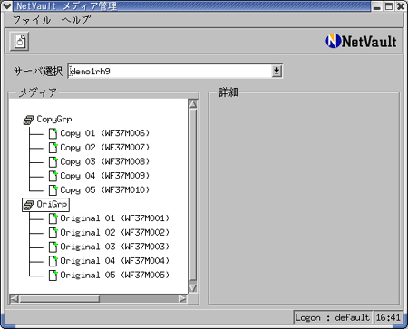Open the server selection dropdown arrow
408x329 pixels.
click(x=277, y=72)
